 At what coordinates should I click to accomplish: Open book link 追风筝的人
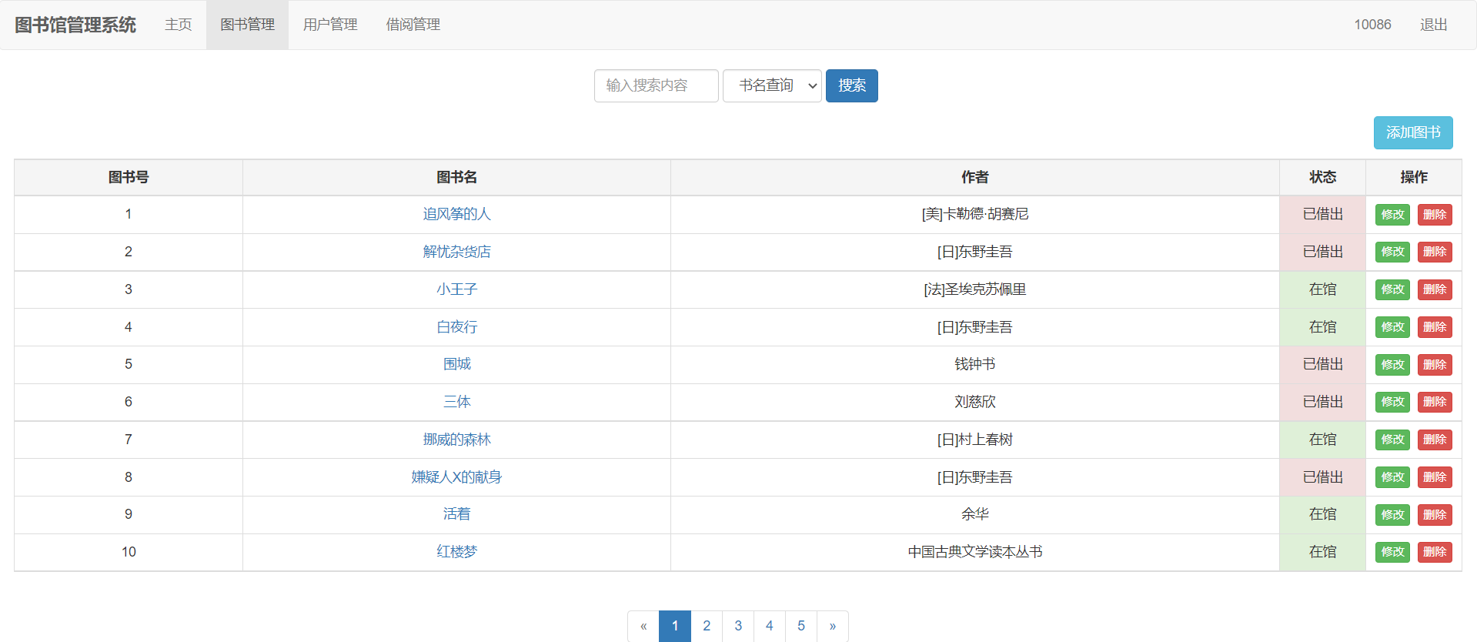point(456,214)
